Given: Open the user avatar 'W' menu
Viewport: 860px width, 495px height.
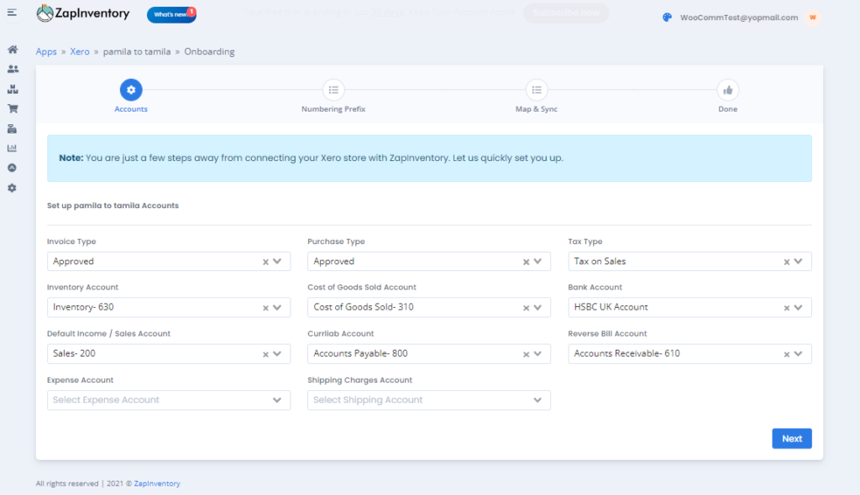Looking at the screenshot, I should [812, 18].
